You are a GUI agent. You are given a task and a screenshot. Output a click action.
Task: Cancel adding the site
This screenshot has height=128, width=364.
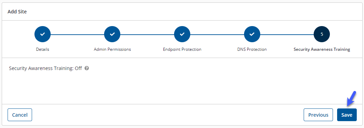[x=20, y=115]
